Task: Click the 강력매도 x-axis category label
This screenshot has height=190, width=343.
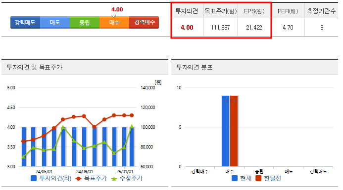Action: 318,172
